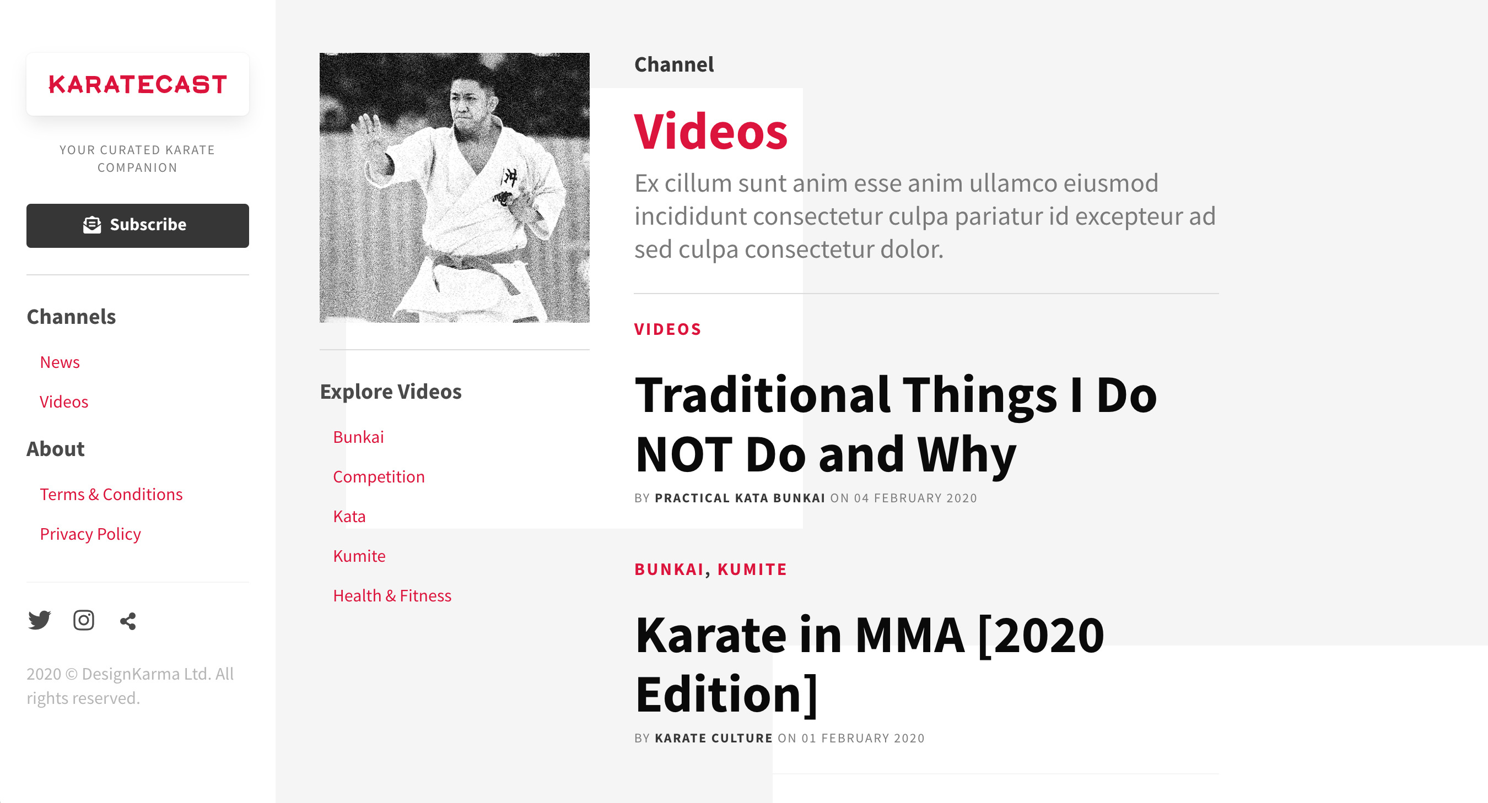Click the Channels heading in sidebar
Screen dimensions: 1488x803
click(x=71, y=317)
